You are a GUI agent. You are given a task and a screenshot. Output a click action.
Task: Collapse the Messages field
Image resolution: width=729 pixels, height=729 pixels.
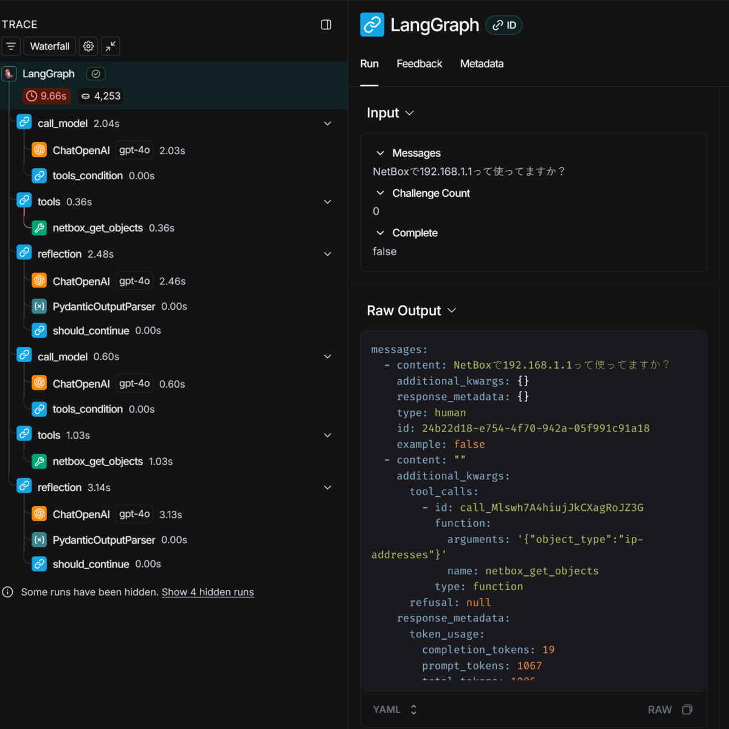pyautogui.click(x=380, y=153)
